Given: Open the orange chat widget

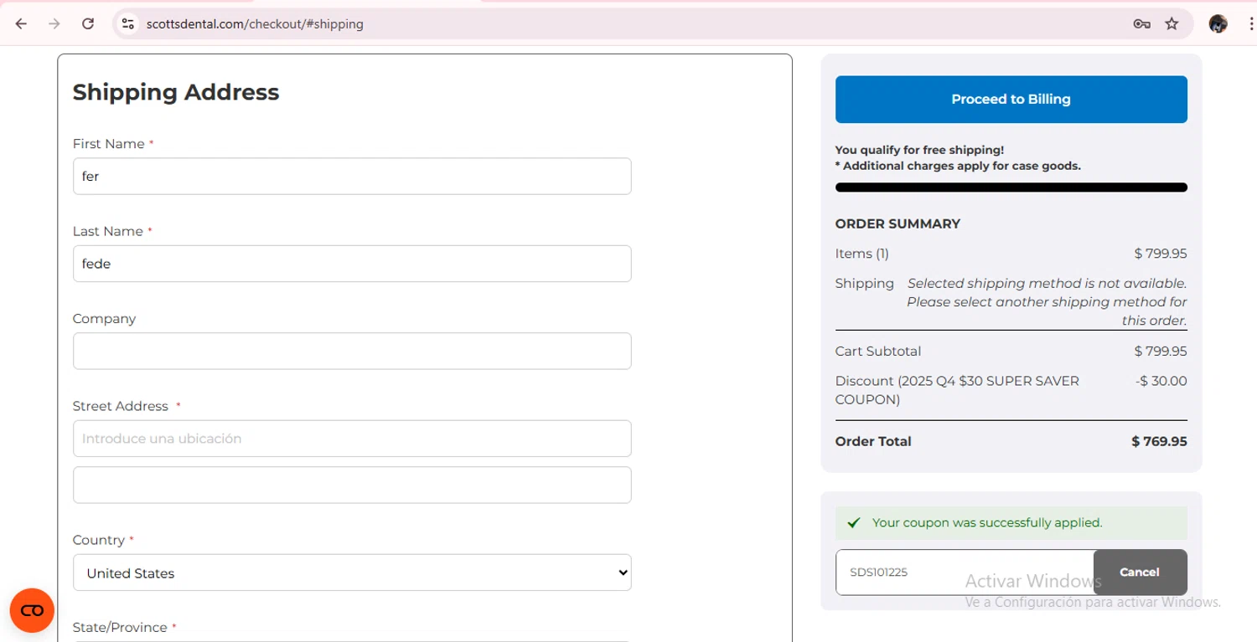Looking at the screenshot, I should tap(32, 610).
